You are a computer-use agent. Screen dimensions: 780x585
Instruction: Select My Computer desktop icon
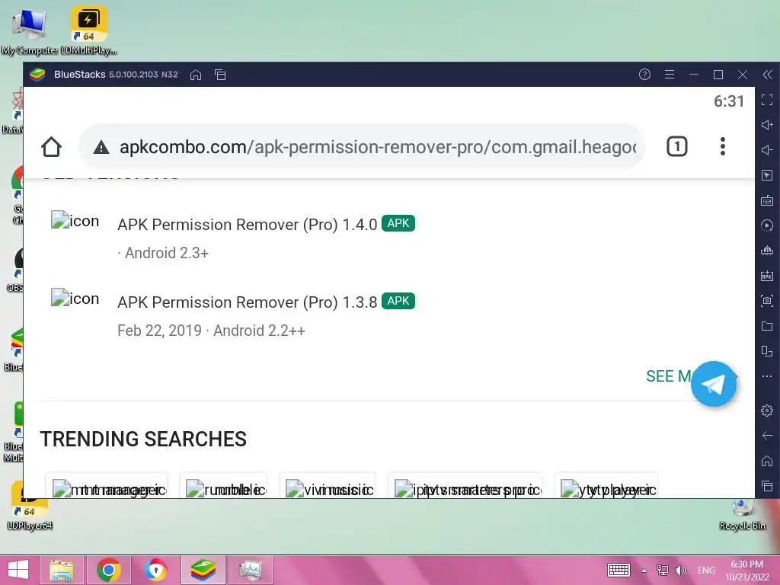30,30
